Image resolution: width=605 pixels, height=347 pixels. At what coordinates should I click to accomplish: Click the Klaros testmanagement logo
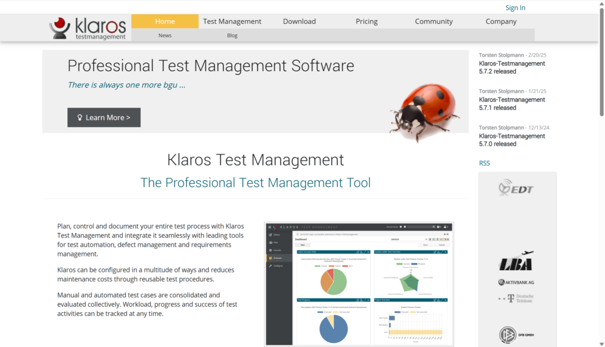[88, 28]
